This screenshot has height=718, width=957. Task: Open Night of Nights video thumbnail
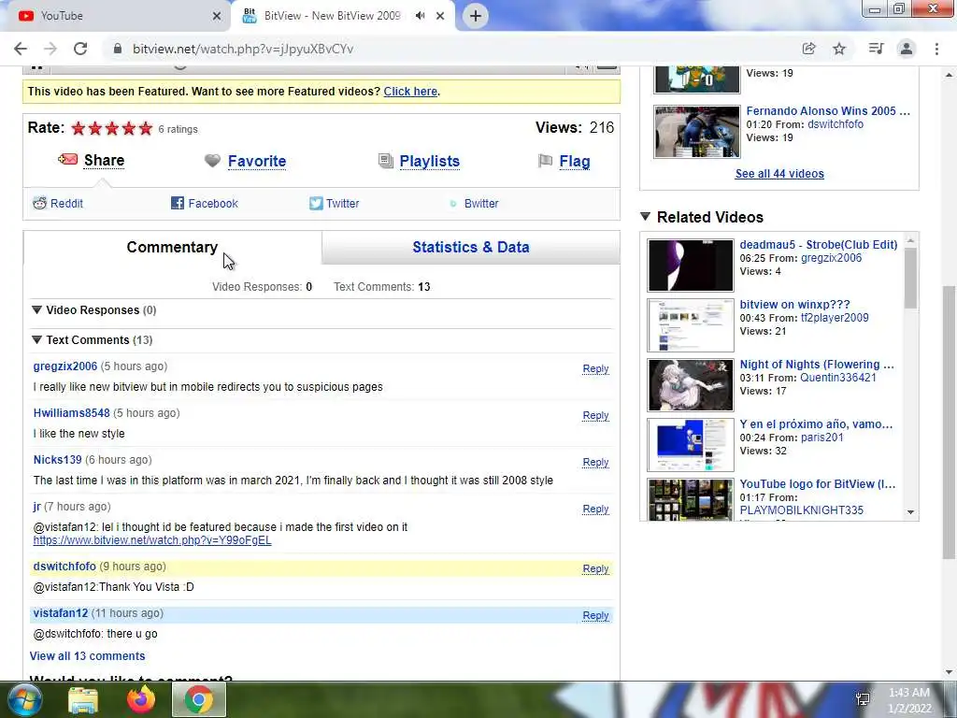click(691, 385)
